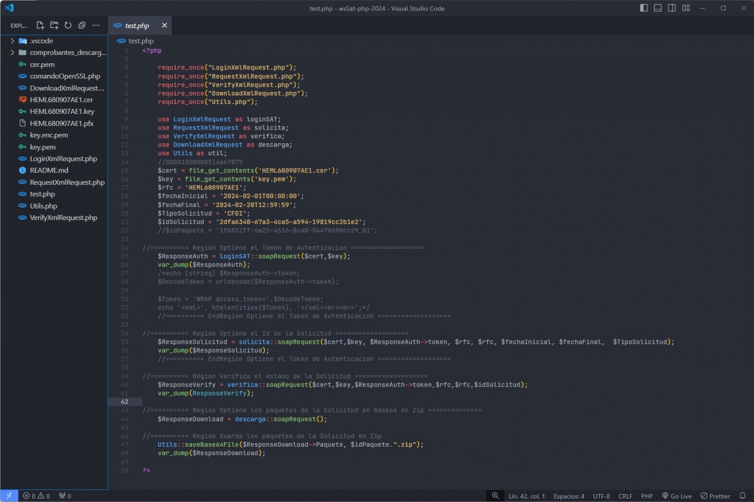Select test.php in the file tree
754x502 pixels.
(x=54, y=193)
